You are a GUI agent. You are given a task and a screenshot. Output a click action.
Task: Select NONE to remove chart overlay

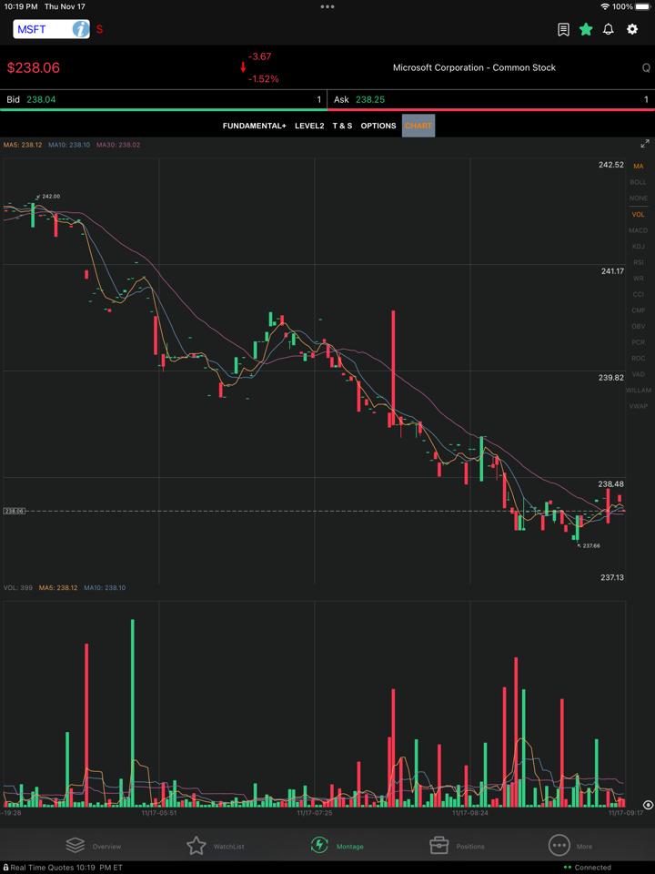638,198
